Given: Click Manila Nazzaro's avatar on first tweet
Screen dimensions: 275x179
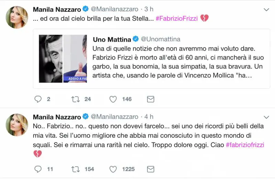Looking at the screenshot, I should point(17,17).
